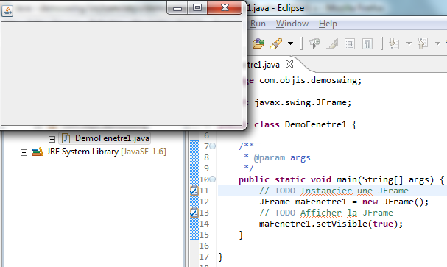
Task: Open the Next Annotation dropdown arrow
Action: click(x=409, y=43)
